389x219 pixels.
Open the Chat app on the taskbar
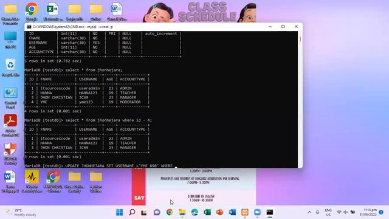point(157,212)
